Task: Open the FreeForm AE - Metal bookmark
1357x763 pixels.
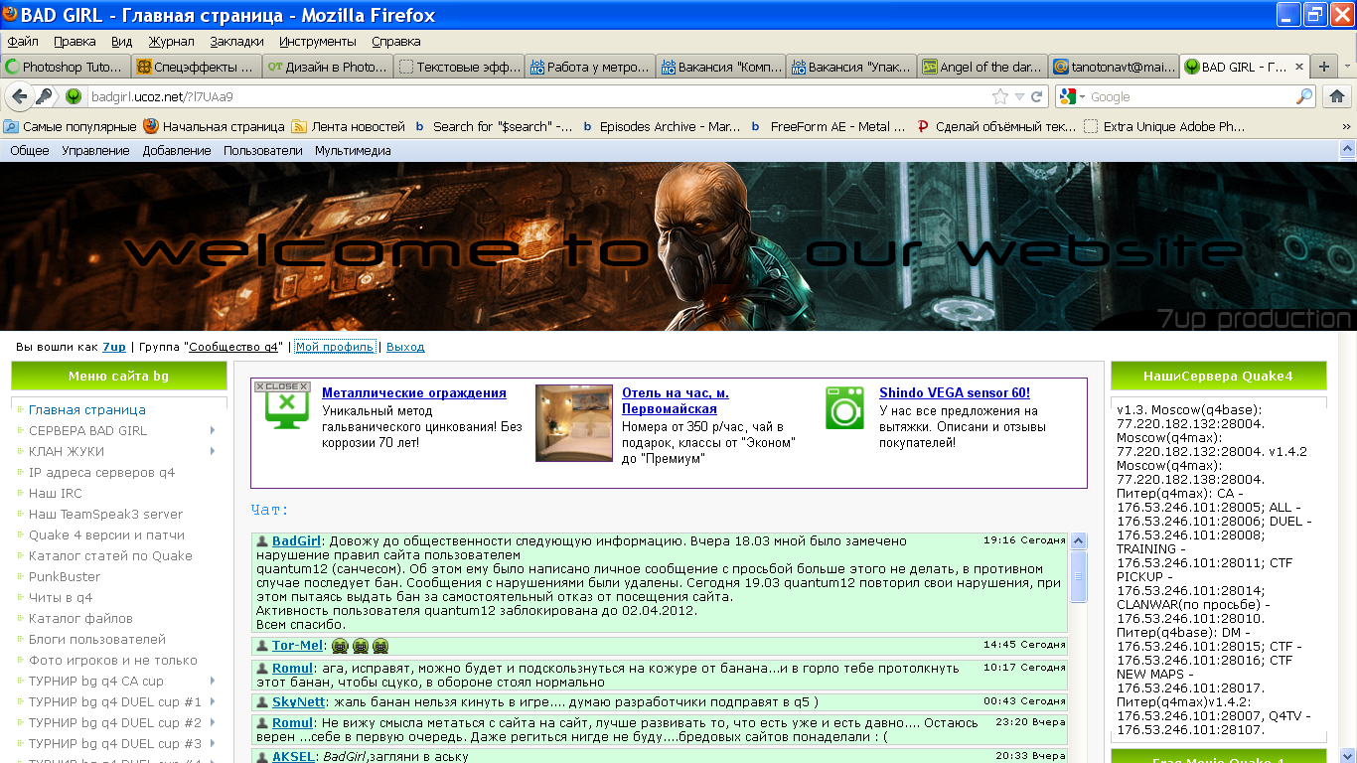Action: point(829,126)
